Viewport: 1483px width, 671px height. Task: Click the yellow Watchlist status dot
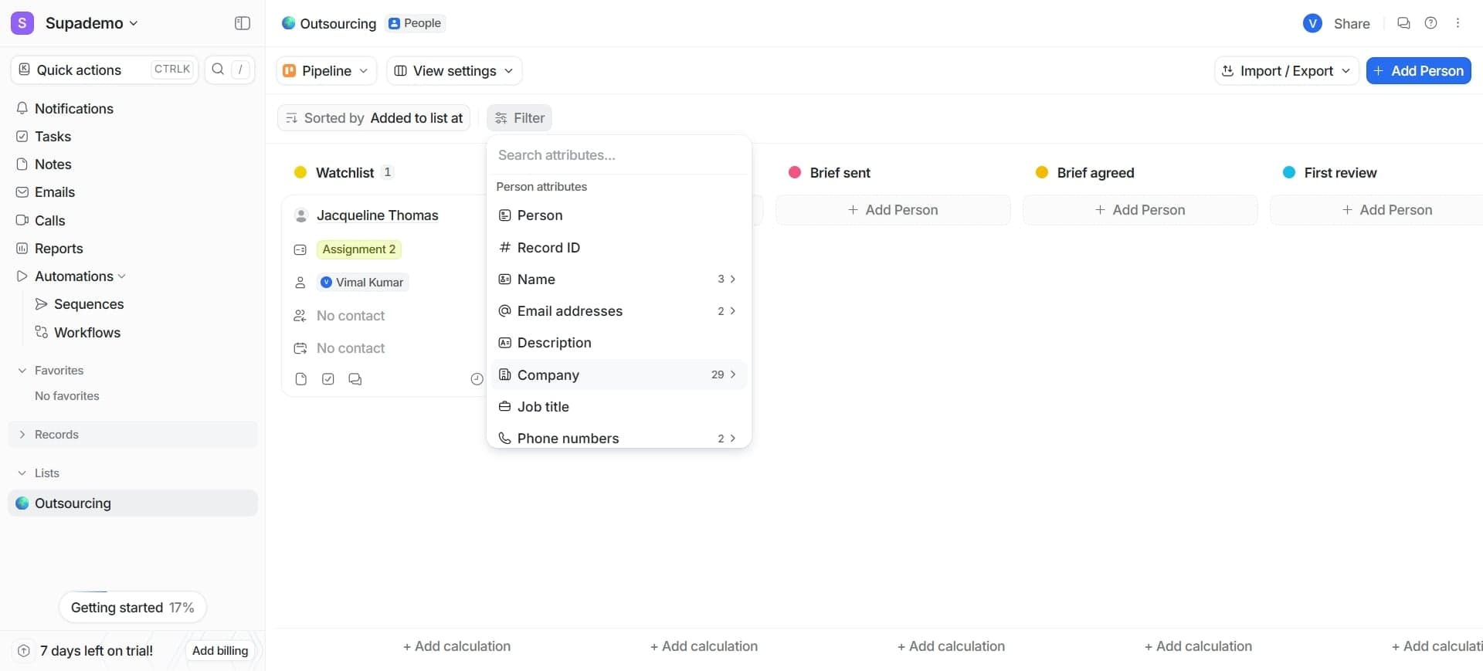coord(300,172)
